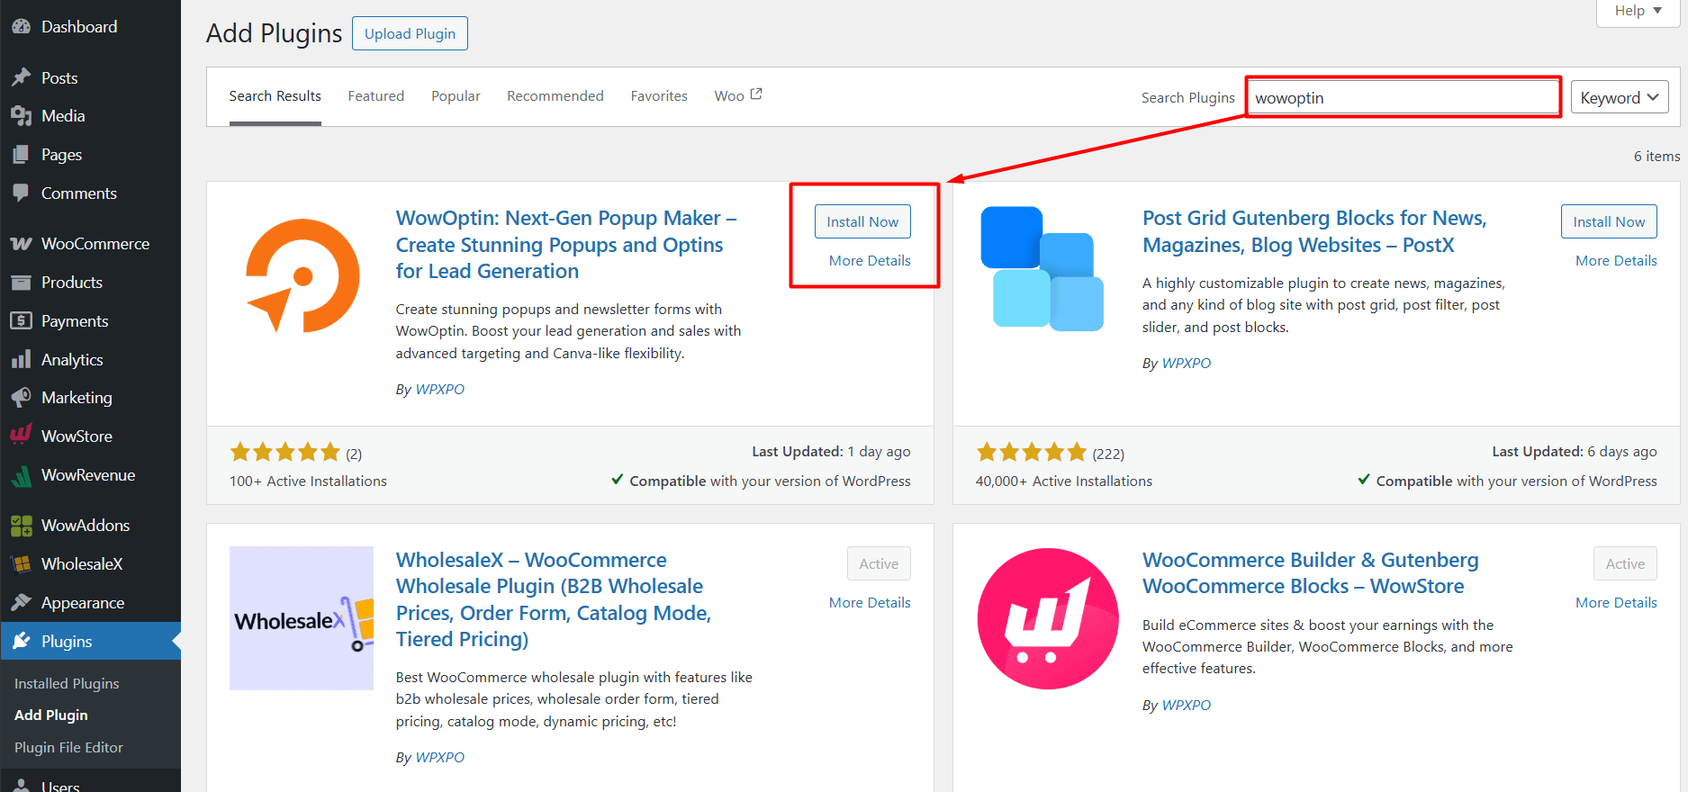The width and height of the screenshot is (1688, 792).
Task: Click the Users icon in sidebar
Action: point(21,785)
